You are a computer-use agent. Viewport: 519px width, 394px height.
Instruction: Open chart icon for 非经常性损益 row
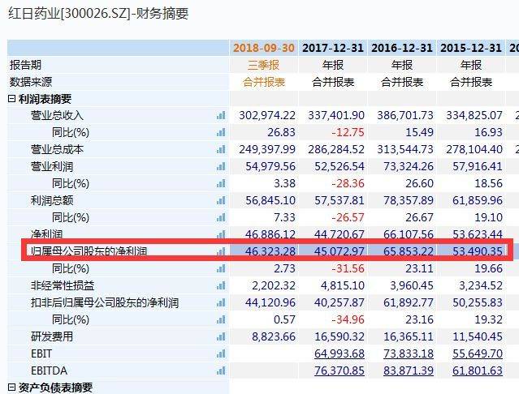tap(221, 285)
